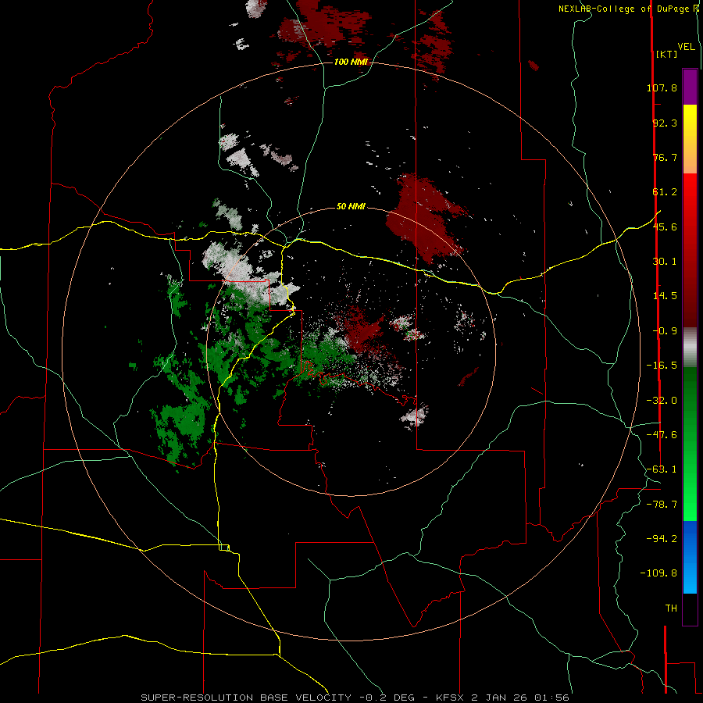703x703 pixels.
Task: Click the -32.0 legend value
Action: click(x=662, y=401)
